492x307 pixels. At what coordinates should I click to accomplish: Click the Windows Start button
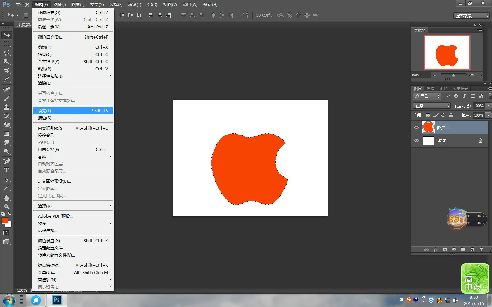click(9, 300)
